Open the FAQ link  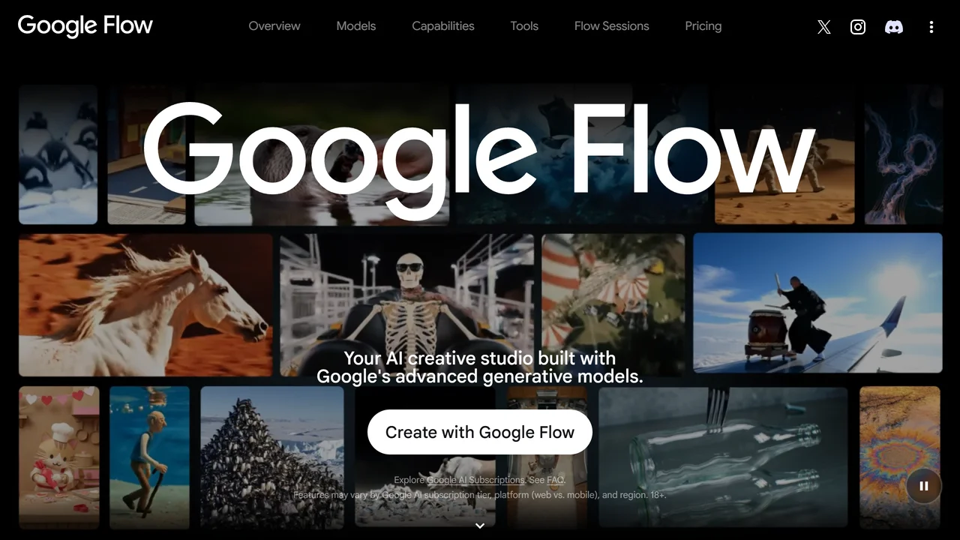(x=556, y=480)
